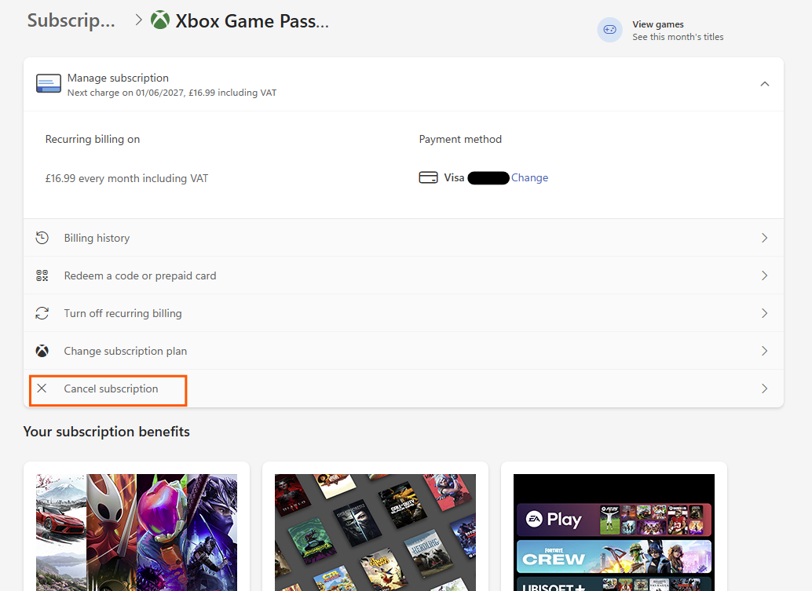Click the Visa payment label
This screenshot has height=591, width=812.
(x=454, y=177)
